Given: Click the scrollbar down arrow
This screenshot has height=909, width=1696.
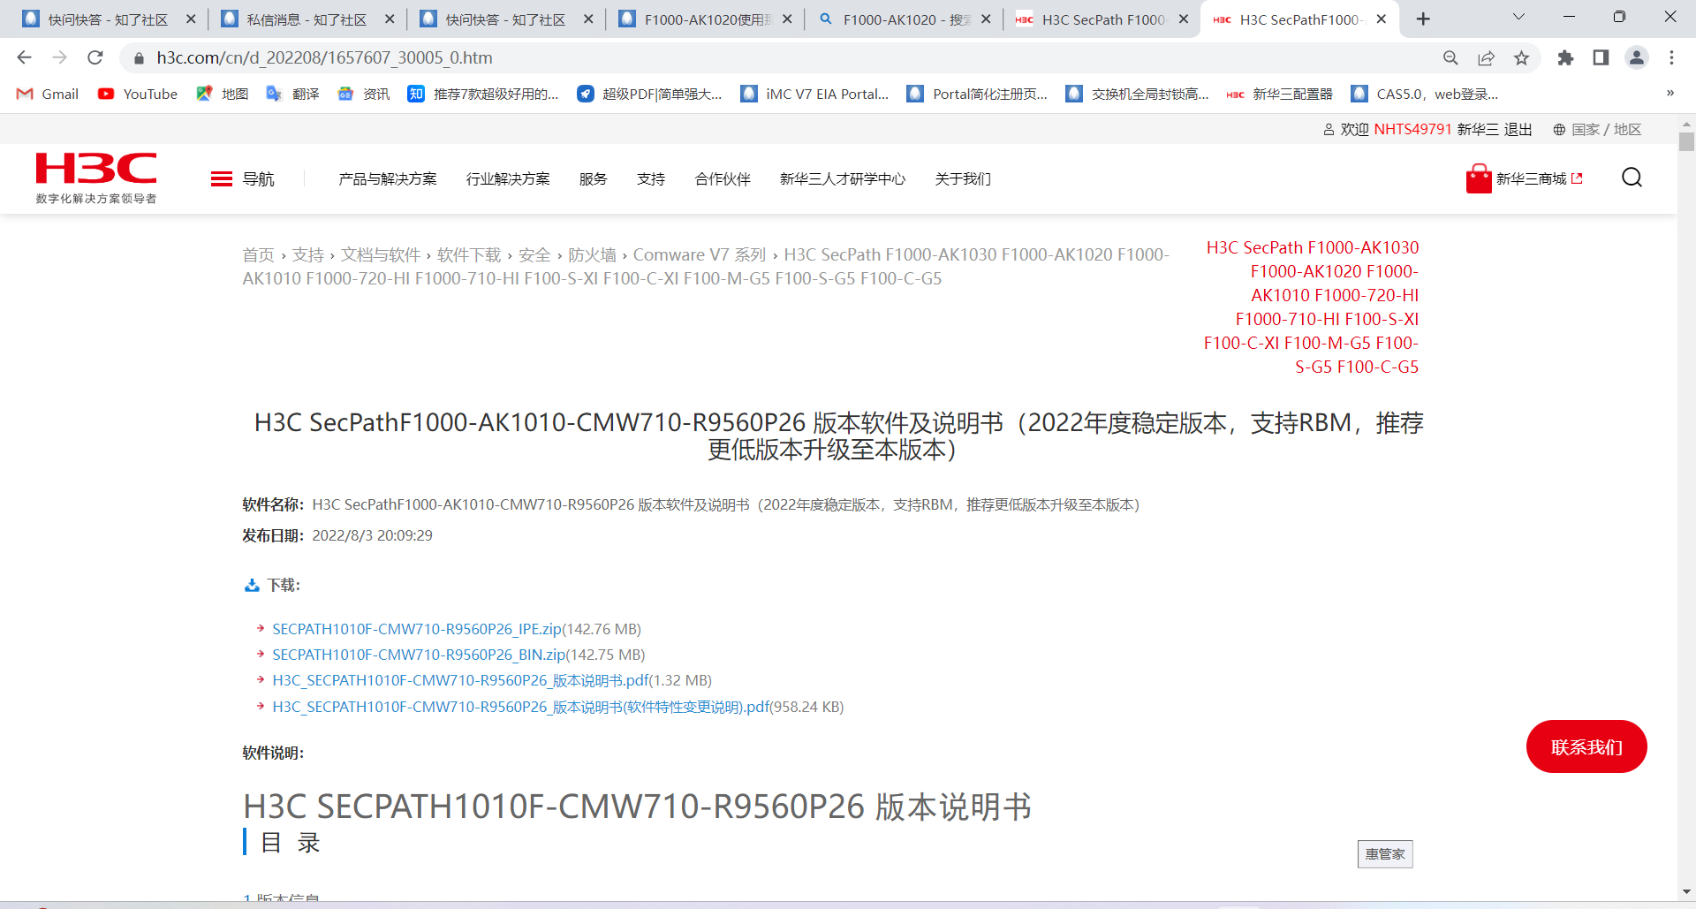Looking at the screenshot, I should [1686, 892].
